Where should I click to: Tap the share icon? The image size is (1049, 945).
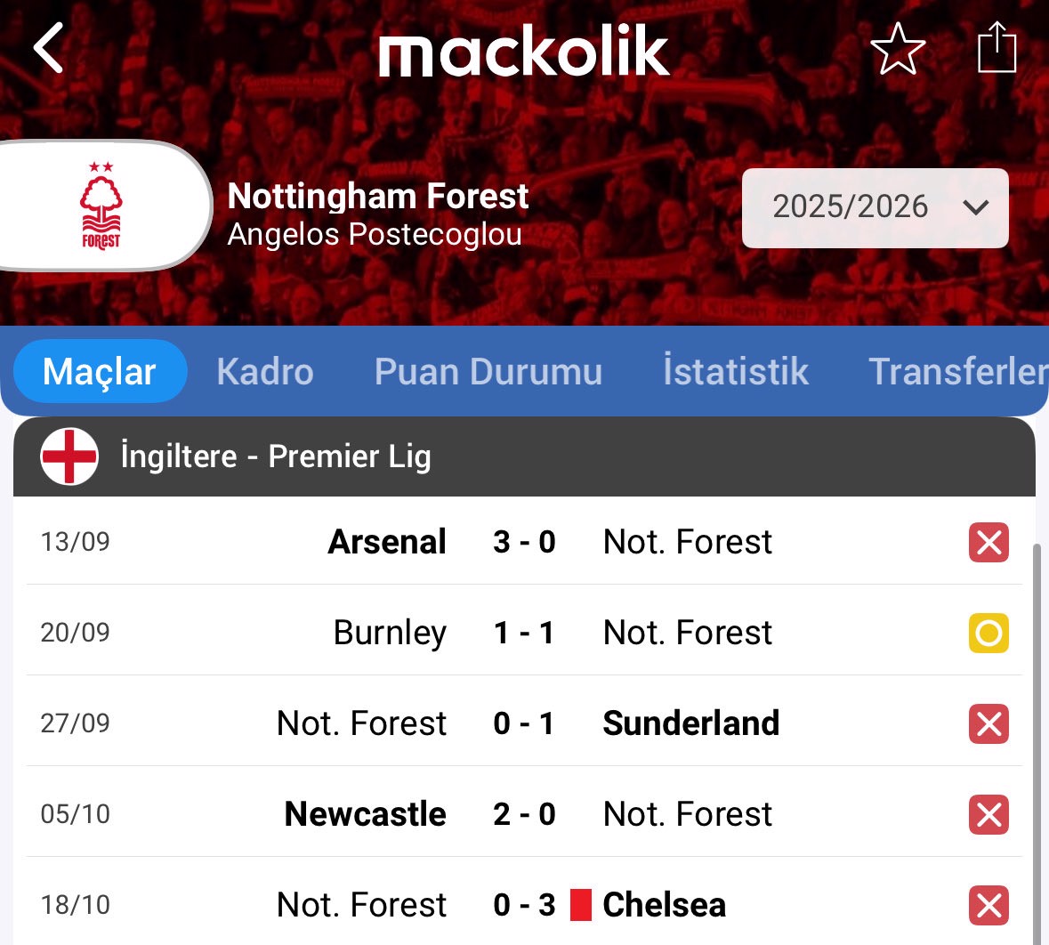point(997,48)
